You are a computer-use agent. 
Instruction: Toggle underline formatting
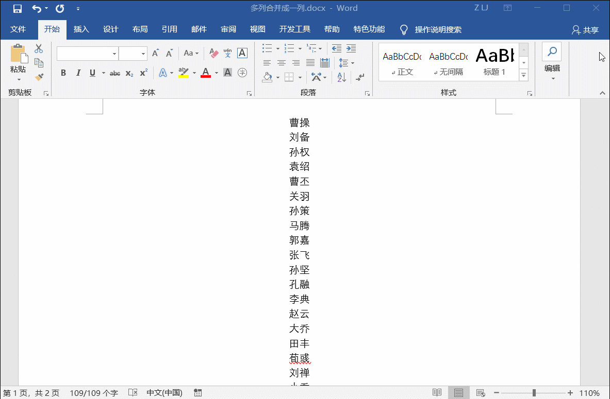(93, 73)
